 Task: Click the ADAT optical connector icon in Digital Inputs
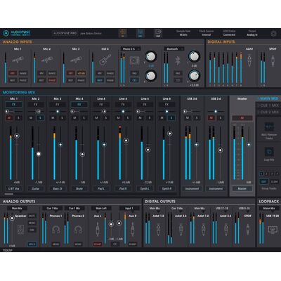pyautogui.click(x=249, y=60)
